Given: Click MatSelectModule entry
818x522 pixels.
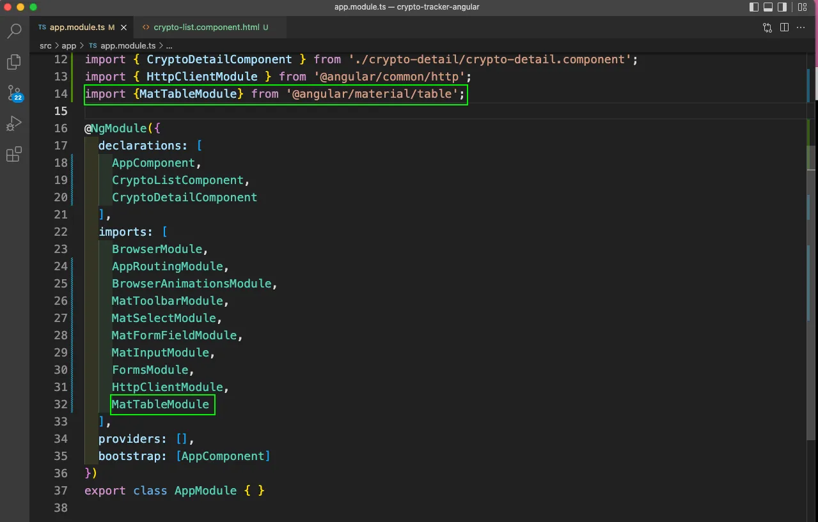Looking at the screenshot, I should coord(164,318).
